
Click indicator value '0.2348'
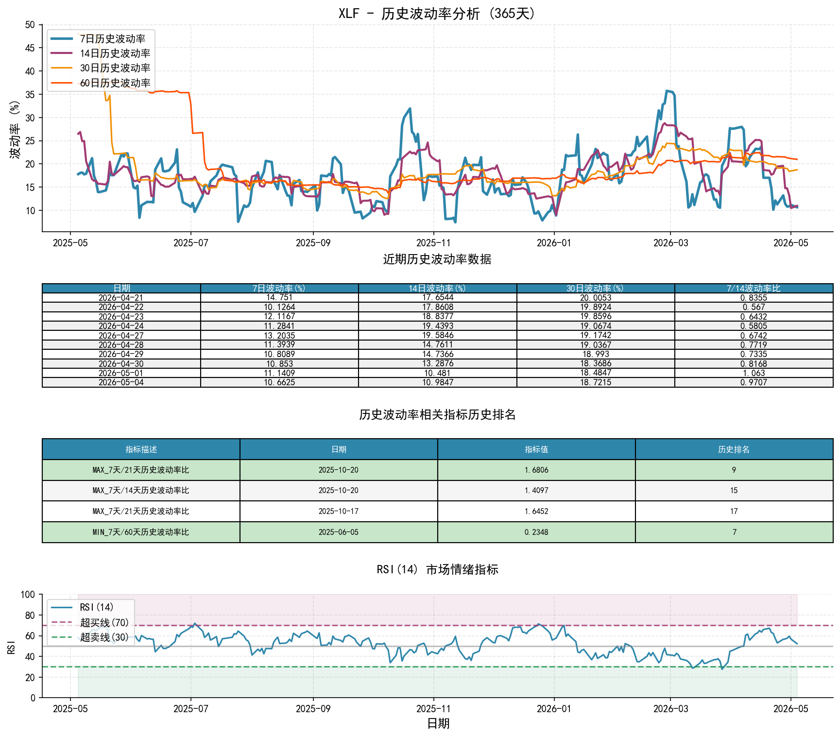point(536,532)
